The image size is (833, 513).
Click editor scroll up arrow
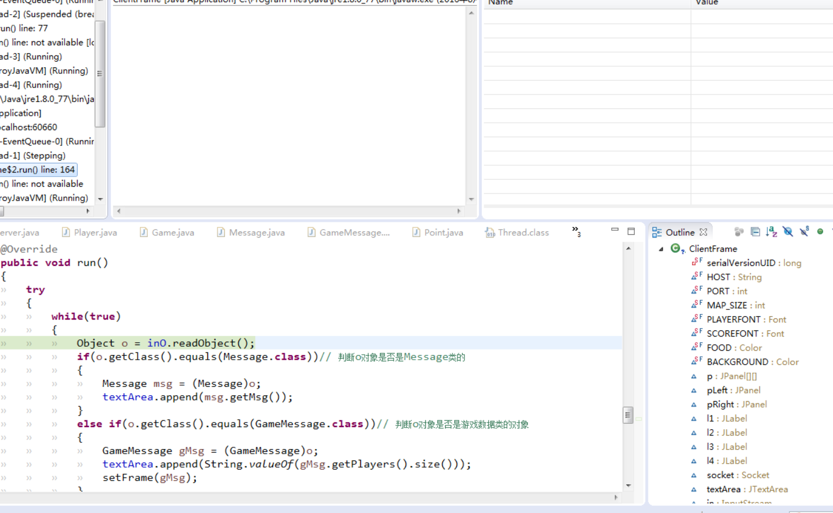click(x=628, y=248)
